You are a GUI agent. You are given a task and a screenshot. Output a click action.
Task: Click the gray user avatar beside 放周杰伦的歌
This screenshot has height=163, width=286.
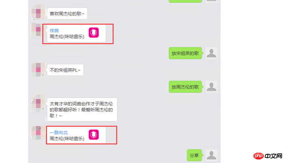211,87
